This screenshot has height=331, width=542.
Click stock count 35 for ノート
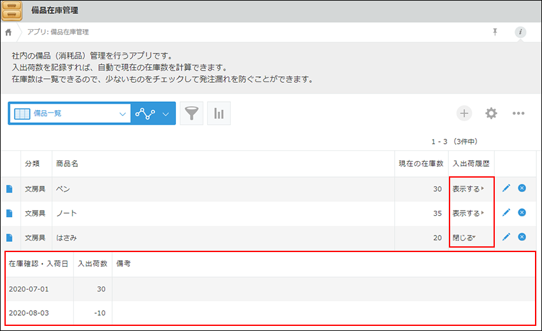click(x=437, y=213)
